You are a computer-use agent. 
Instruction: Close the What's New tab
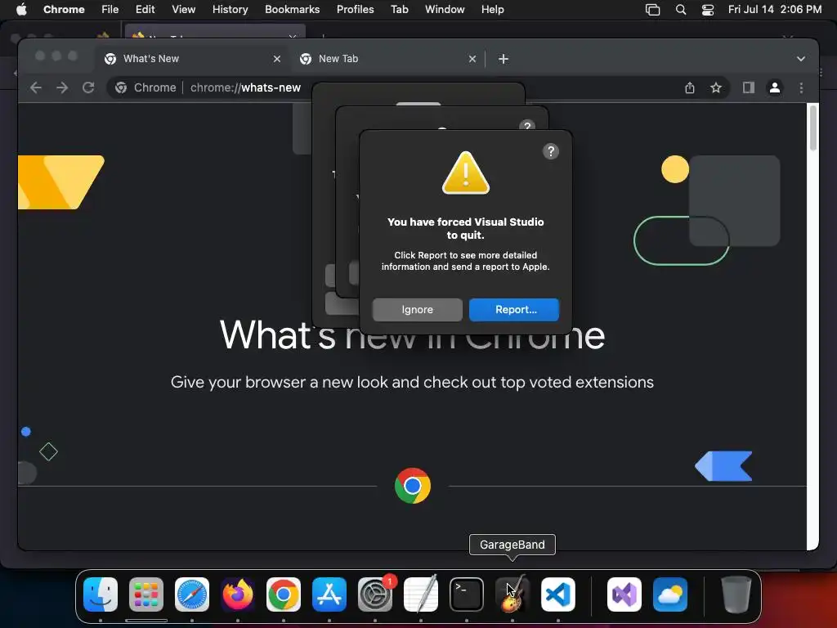(x=277, y=59)
